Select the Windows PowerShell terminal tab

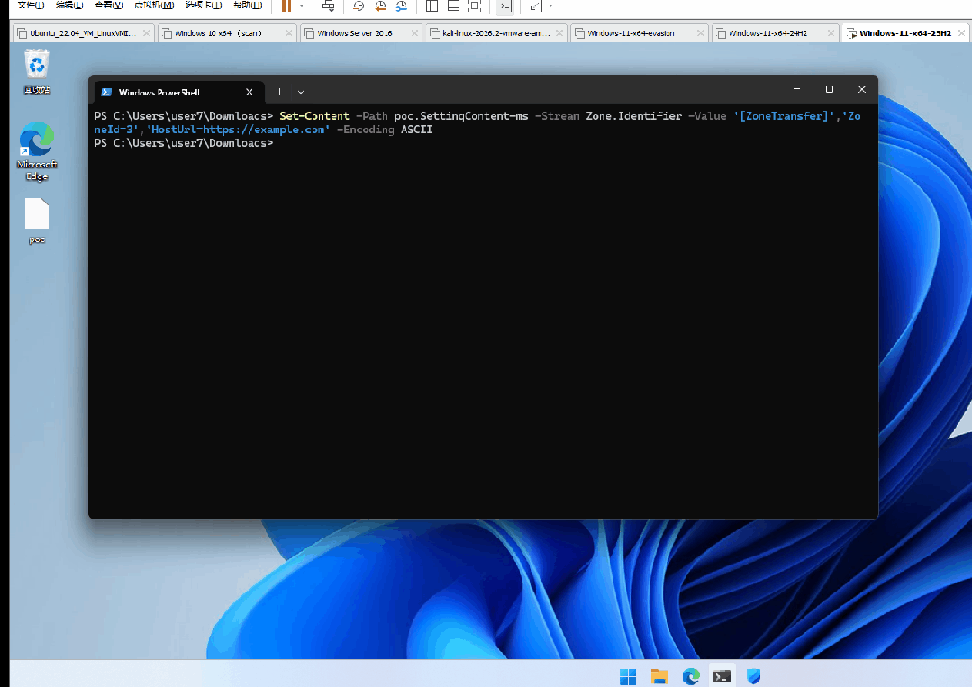pyautogui.click(x=180, y=93)
